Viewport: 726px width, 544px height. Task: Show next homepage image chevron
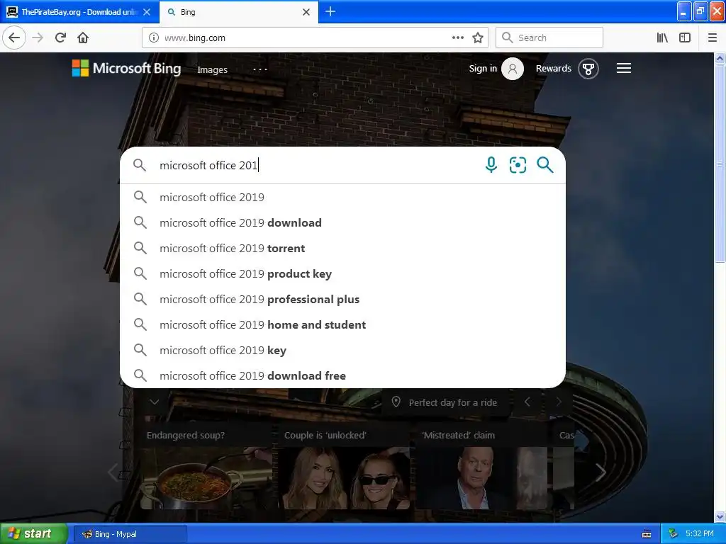[x=559, y=402]
